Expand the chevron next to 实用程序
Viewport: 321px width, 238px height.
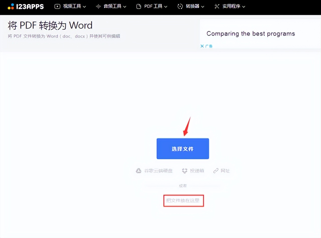(x=244, y=7)
